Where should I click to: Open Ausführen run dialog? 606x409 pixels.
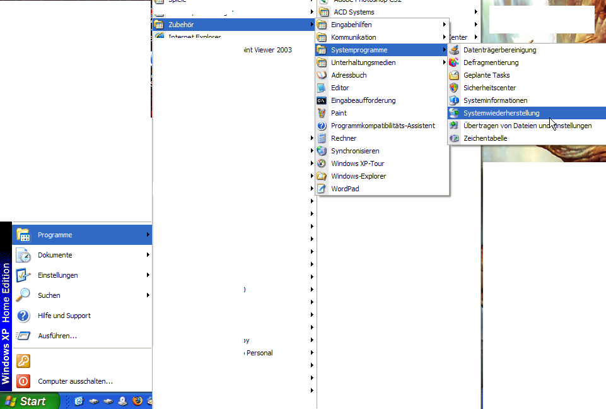(x=83, y=336)
